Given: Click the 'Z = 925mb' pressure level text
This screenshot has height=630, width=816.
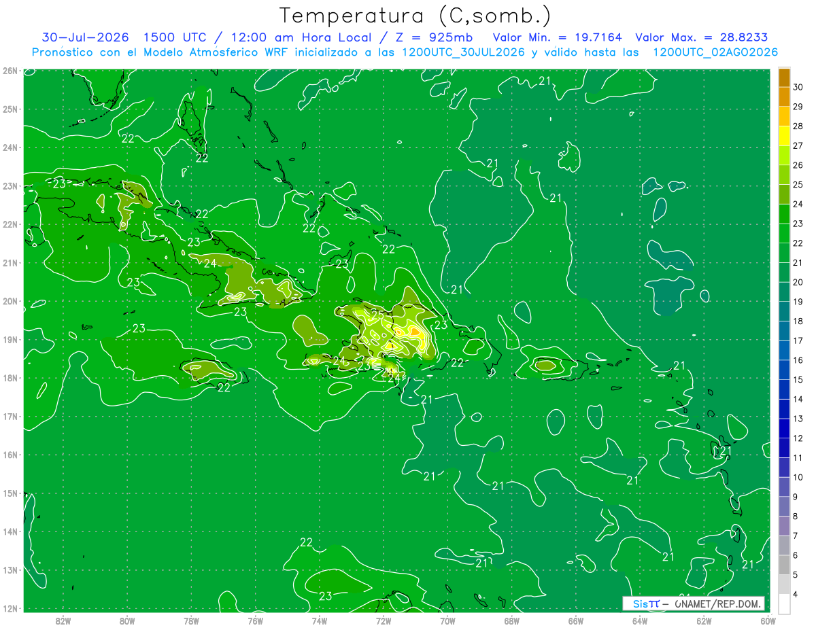Looking at the screenshot, I should coord(434,37).
